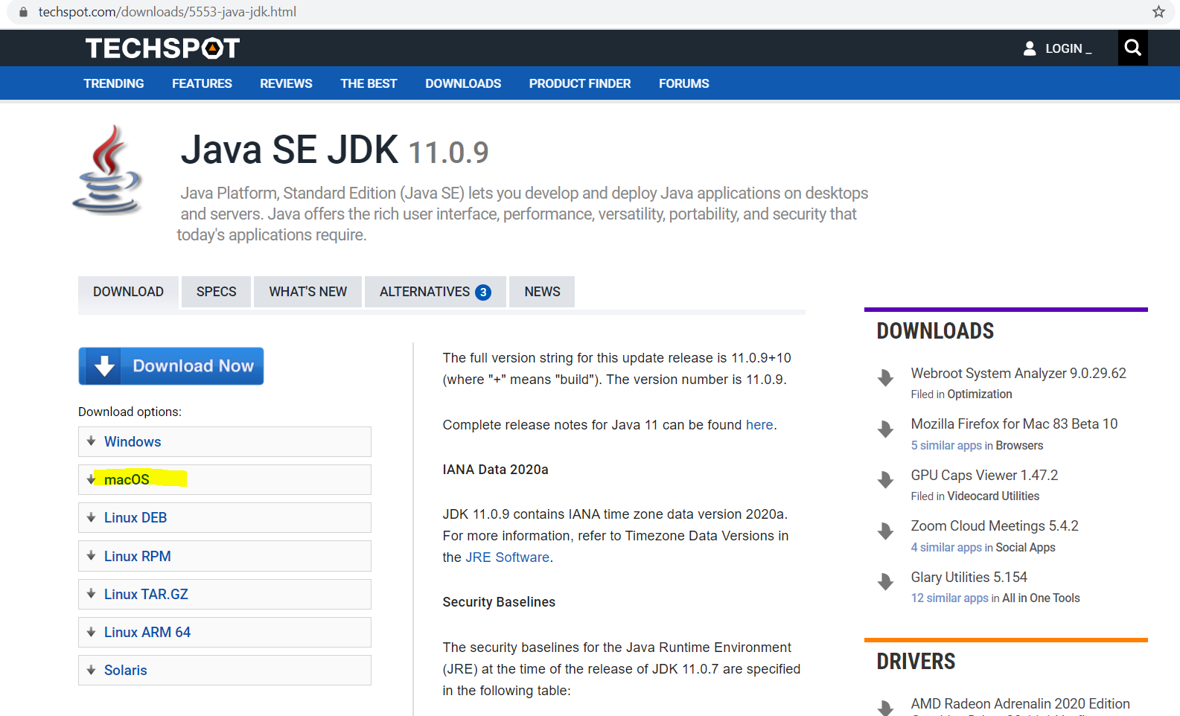The image size is (1180, 716).
Task: Click the 'Security Baselines' heading text
Action: [499, 602]
